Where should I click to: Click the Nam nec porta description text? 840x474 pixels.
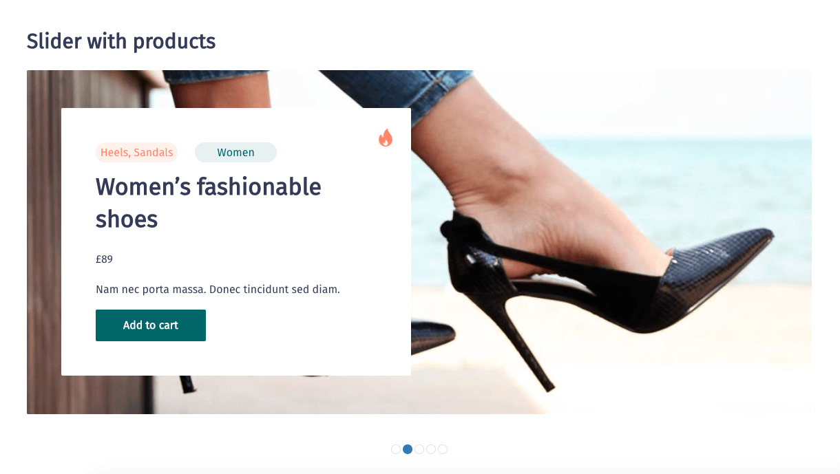coord(218,290)
